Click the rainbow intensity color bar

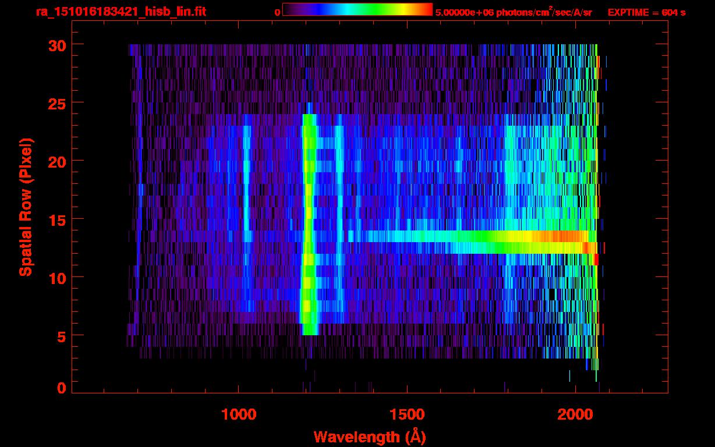pos(357,10)
